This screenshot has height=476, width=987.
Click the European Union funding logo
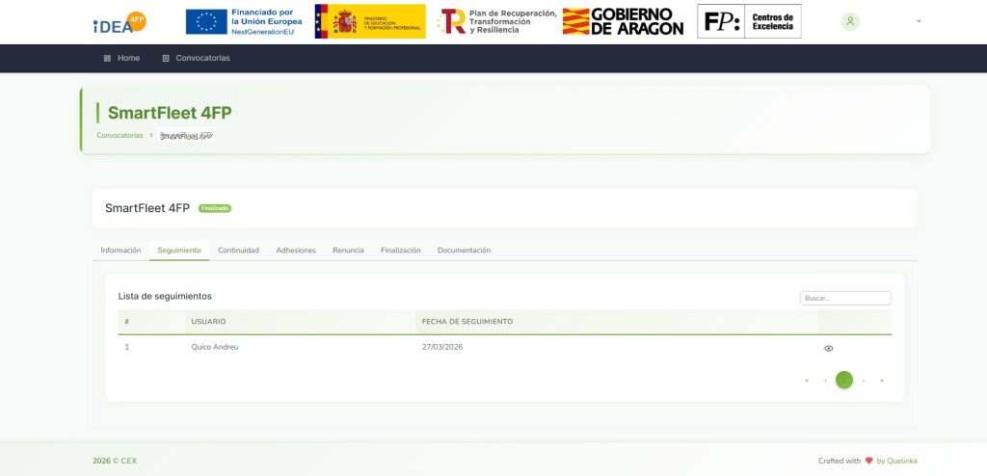click(244, 21)
